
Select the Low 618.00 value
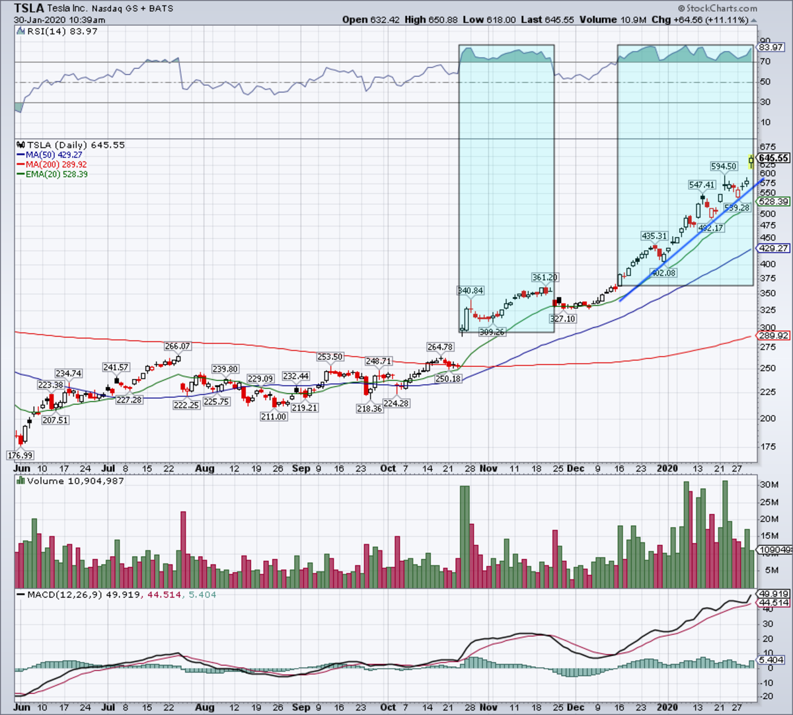tap(488, 20)
